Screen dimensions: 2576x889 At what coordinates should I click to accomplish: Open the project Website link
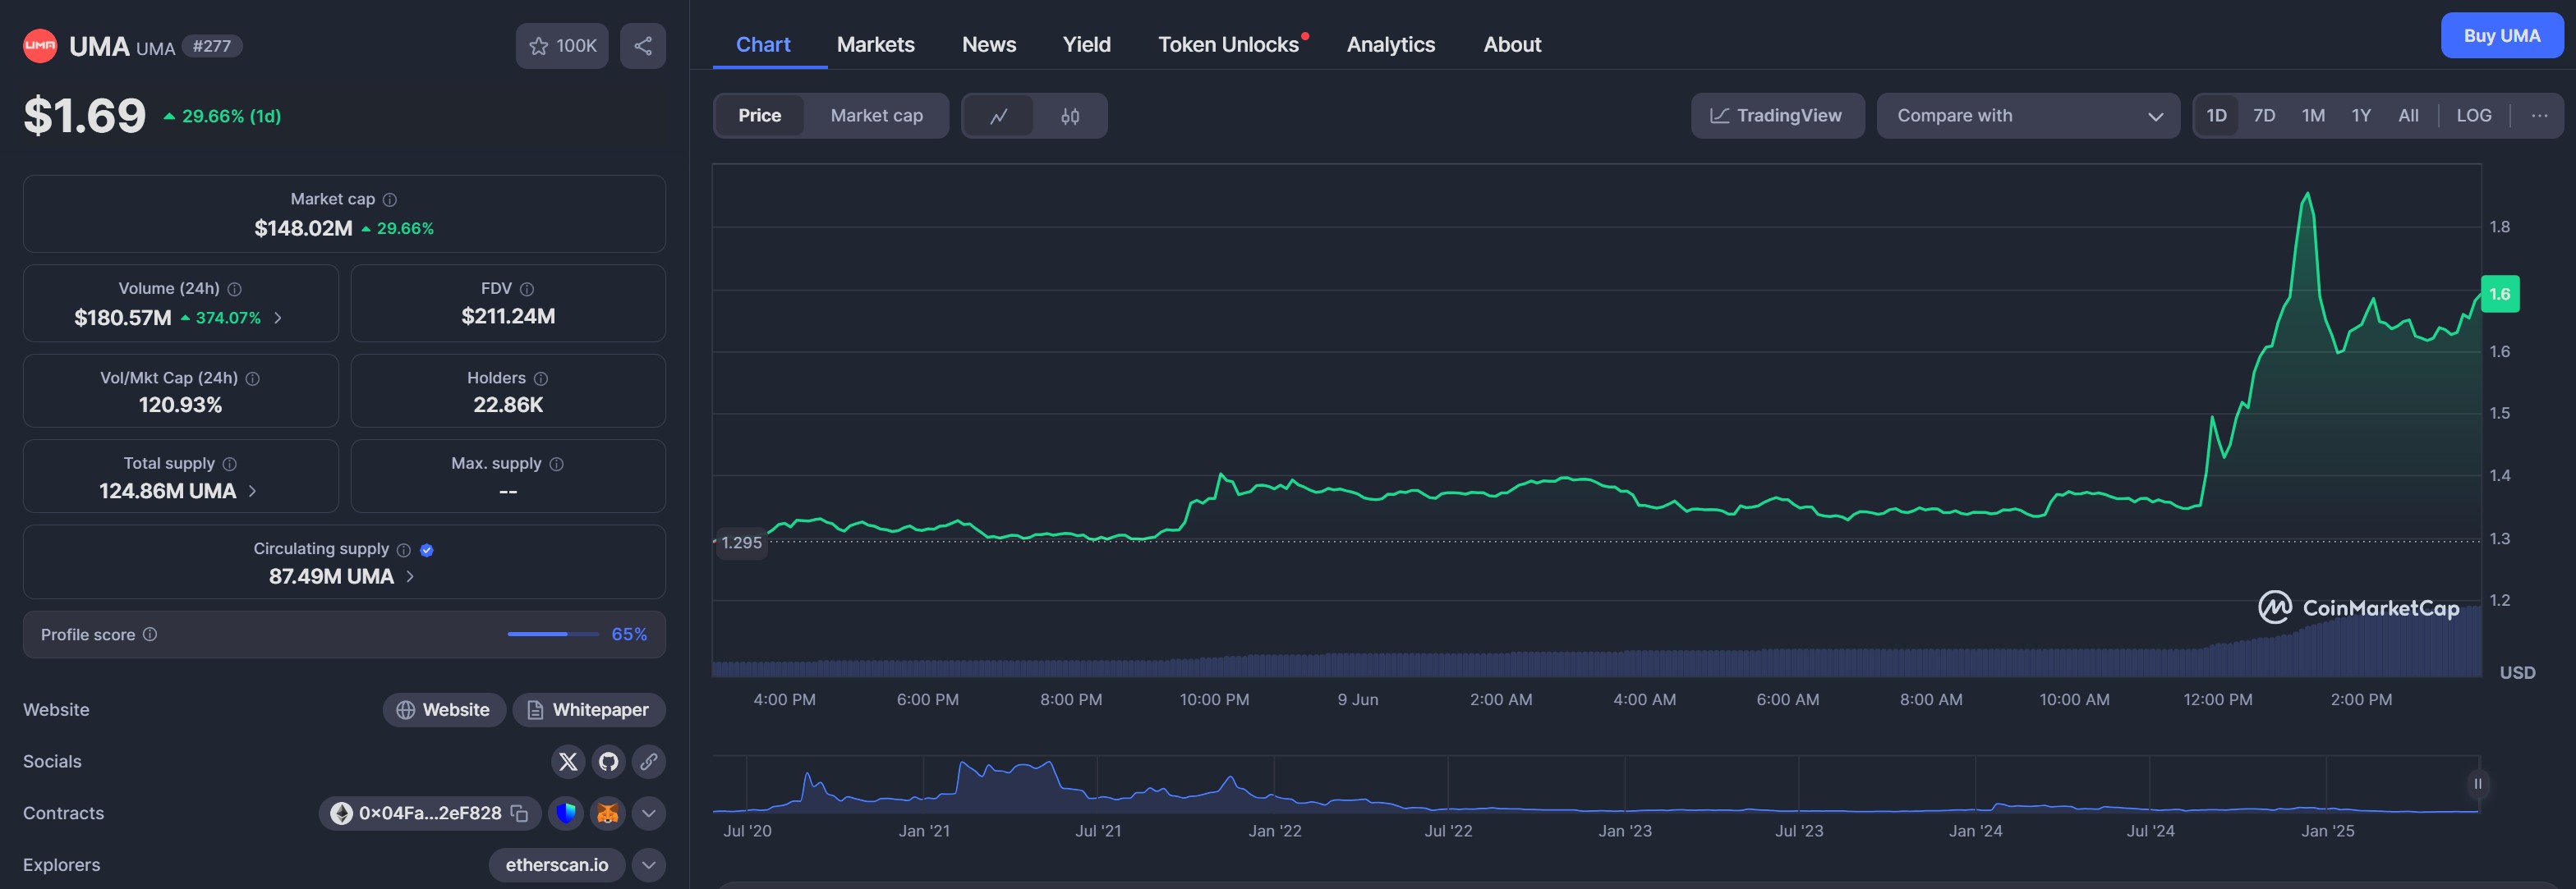click(x=444, y=710)
